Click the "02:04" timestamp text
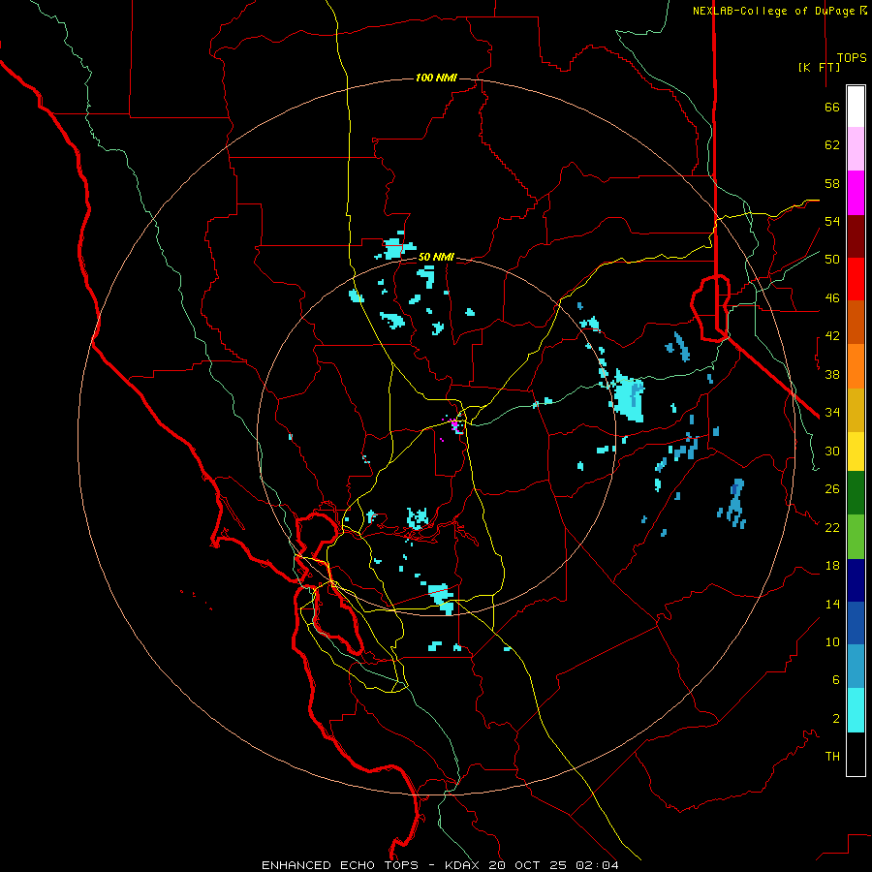Screen dimensions: 872x872 (x=597, y=865)
